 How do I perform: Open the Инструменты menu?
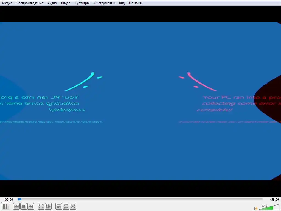(x=104, y=3)
